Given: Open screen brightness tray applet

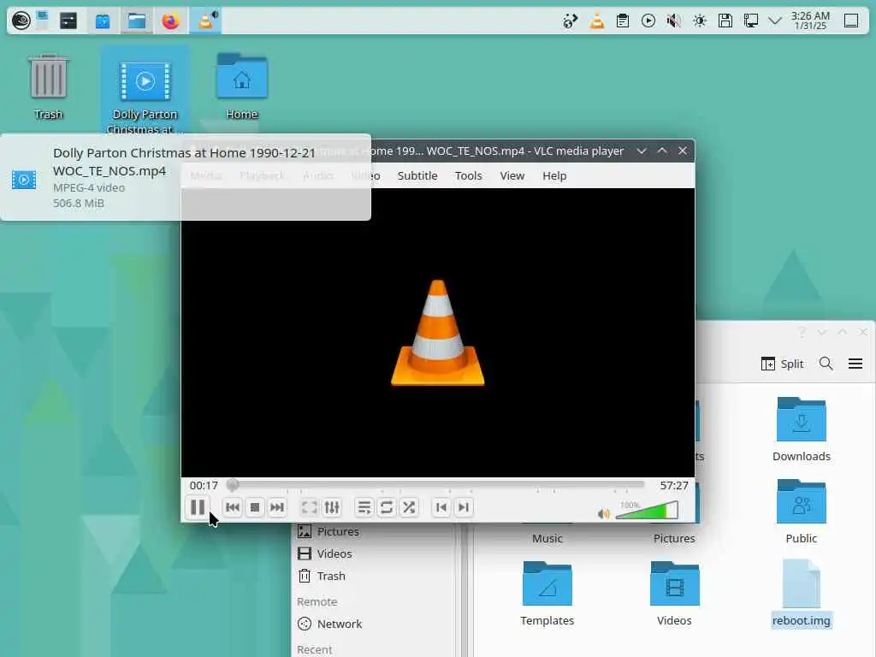Looking at the screenshot, I should 700,21.
